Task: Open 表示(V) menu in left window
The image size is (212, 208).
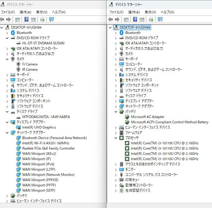Action: pos(42,12)
